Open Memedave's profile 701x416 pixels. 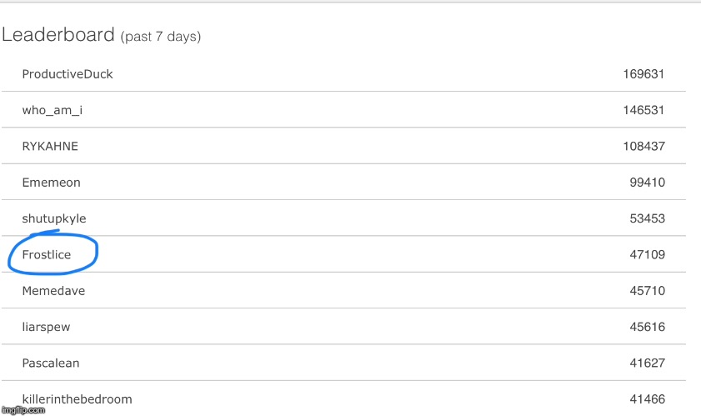53,291
